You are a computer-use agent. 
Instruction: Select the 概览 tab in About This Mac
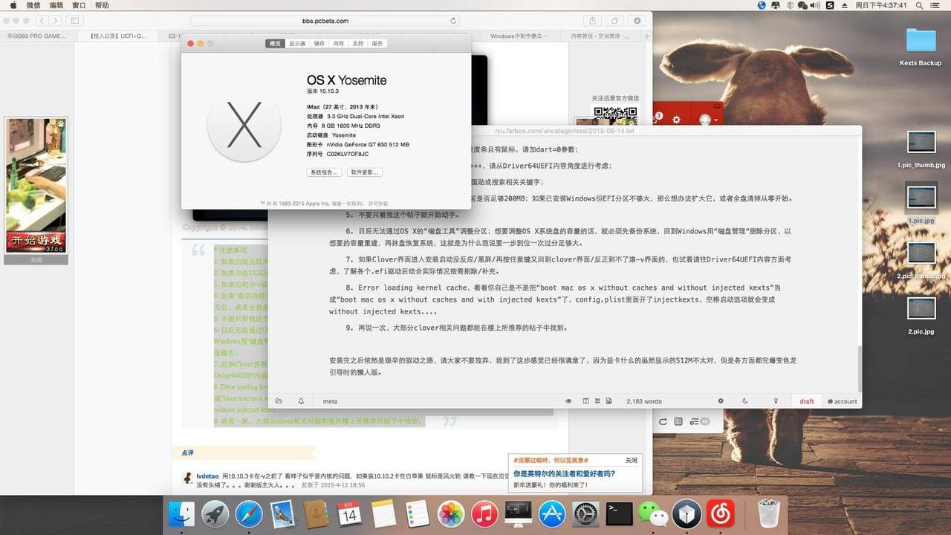[x=275, y=44]
